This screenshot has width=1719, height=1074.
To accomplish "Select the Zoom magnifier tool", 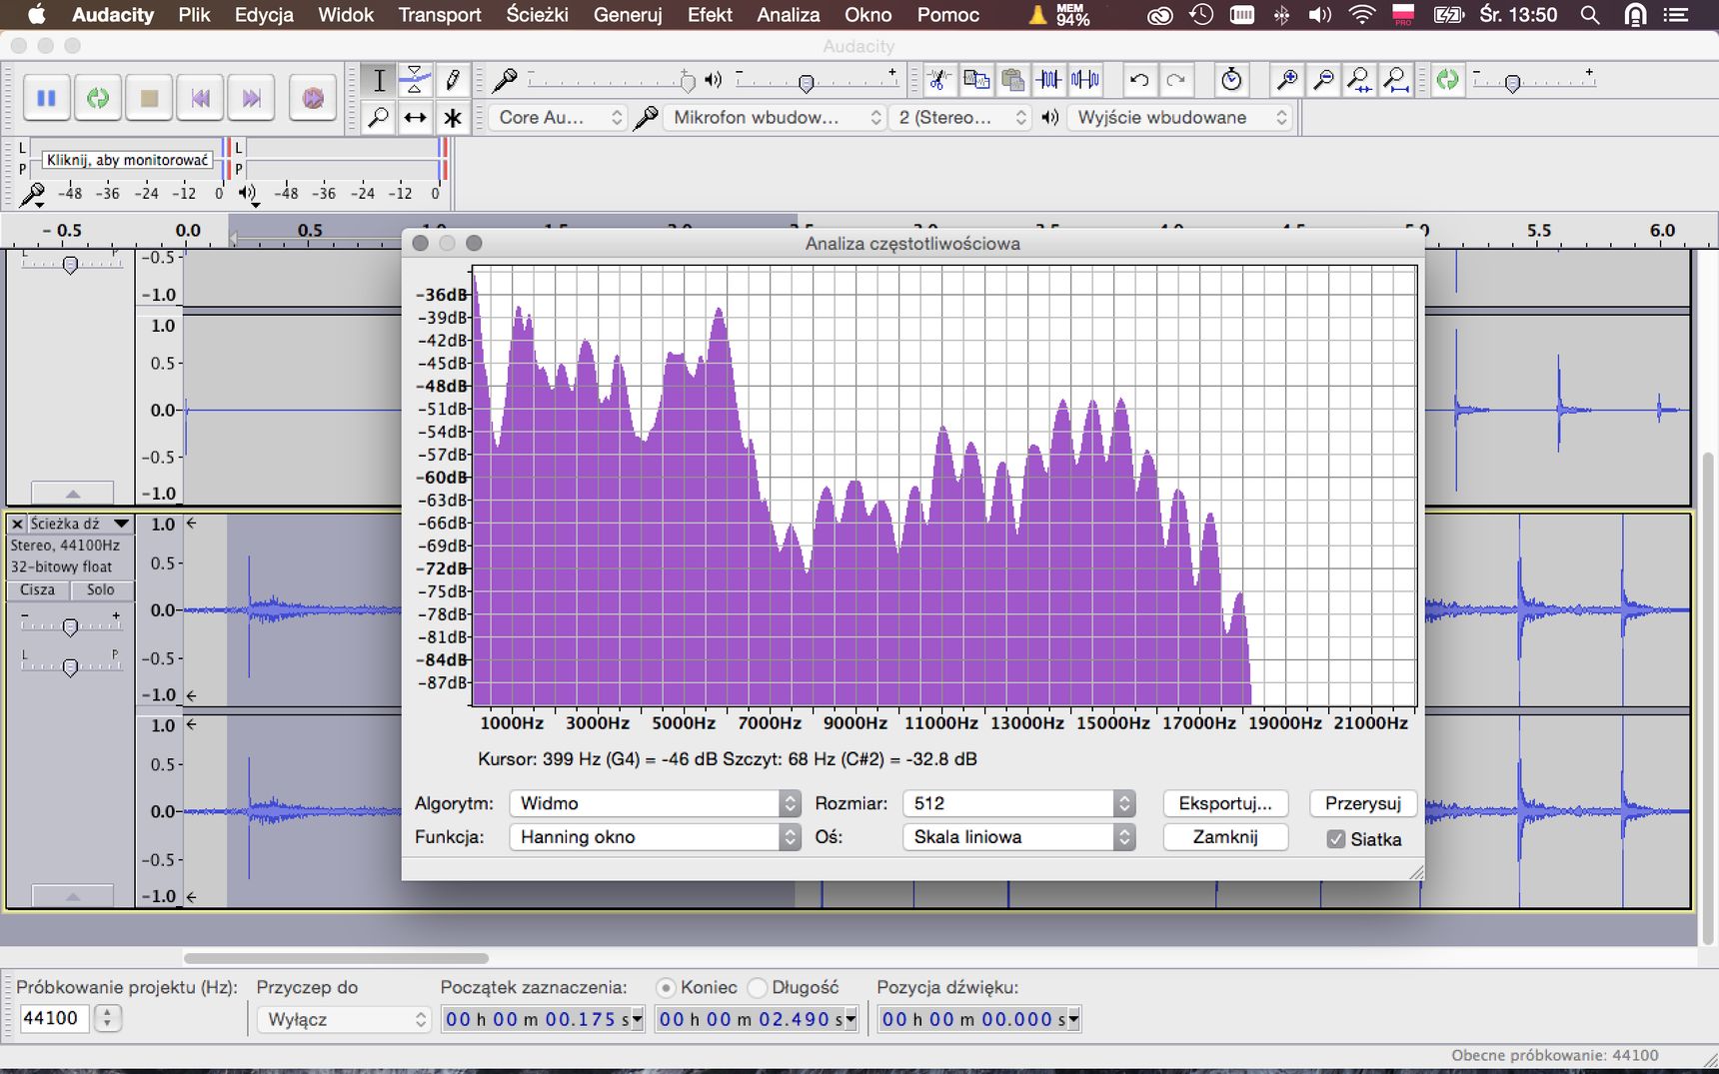I will (379, 118).
